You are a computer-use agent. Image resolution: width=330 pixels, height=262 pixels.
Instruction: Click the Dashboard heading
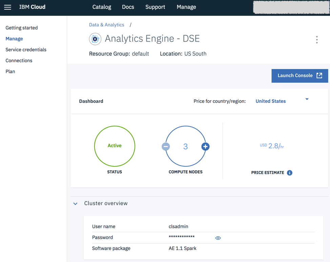coord(91,101)
